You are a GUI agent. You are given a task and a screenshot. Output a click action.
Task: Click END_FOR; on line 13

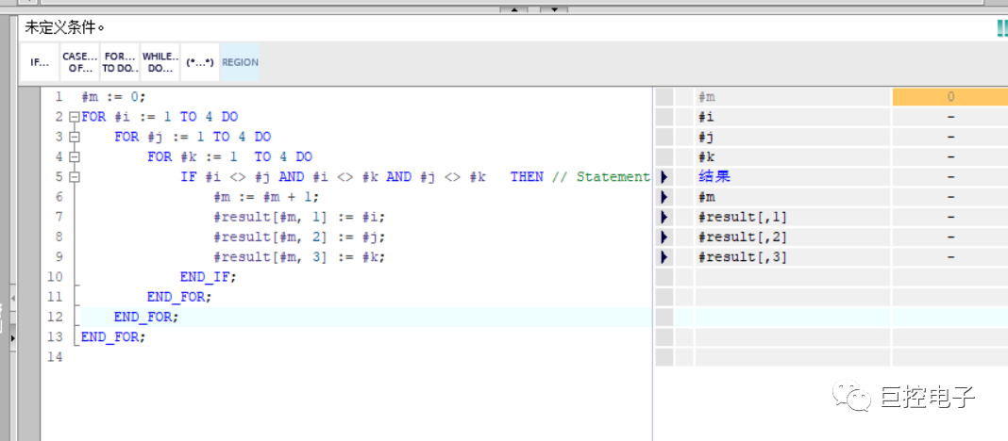[x=114, y=337]
